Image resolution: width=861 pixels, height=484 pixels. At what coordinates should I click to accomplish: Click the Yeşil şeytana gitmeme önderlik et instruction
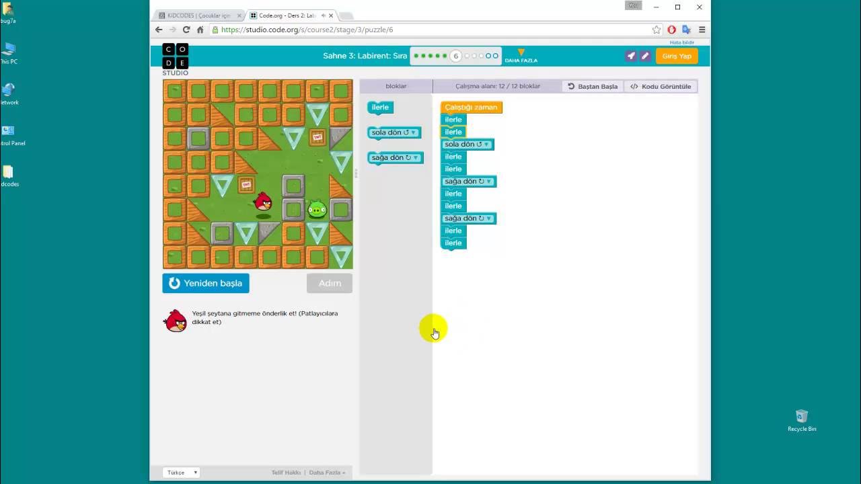point(265,317)
